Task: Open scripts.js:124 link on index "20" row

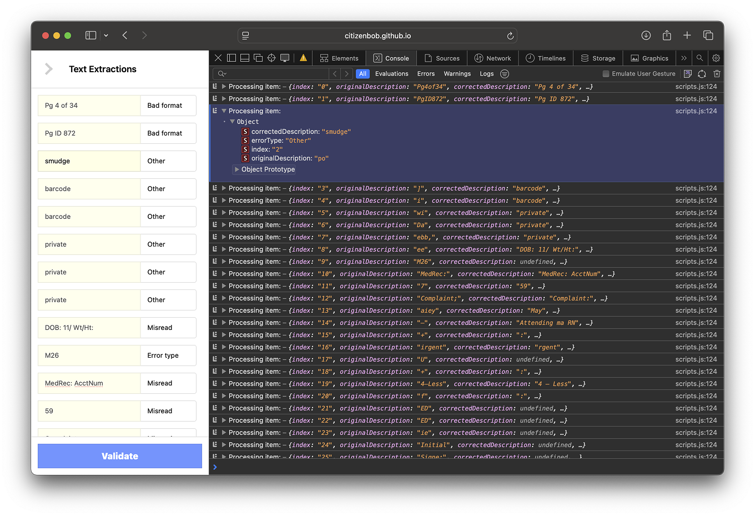Action: (696, 396)
